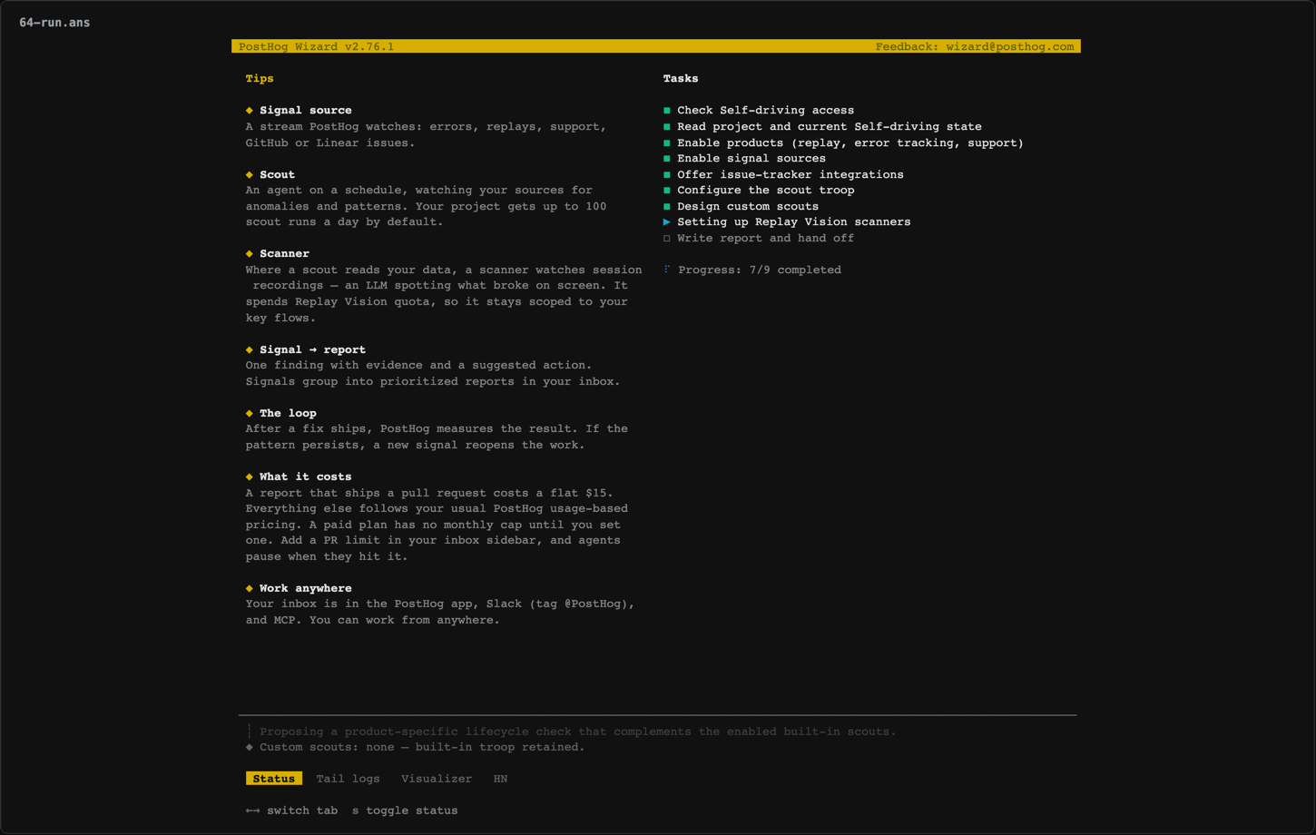This screenshot has height=835, width=1316.
Task: Click the green checkbox for Design custom scouts
Action: (667, 207)
